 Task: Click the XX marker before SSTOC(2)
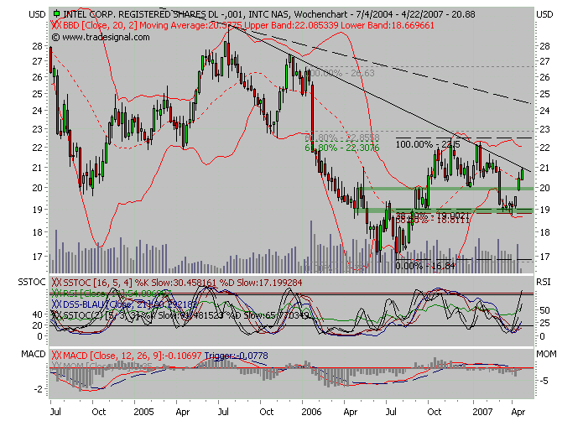(56, 315)
